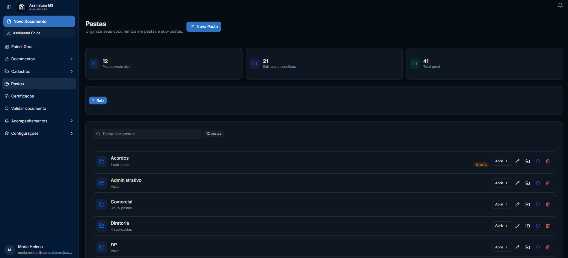Move the Acordos folder using move icon
568x258 pixels.
(x=528, y=161)
